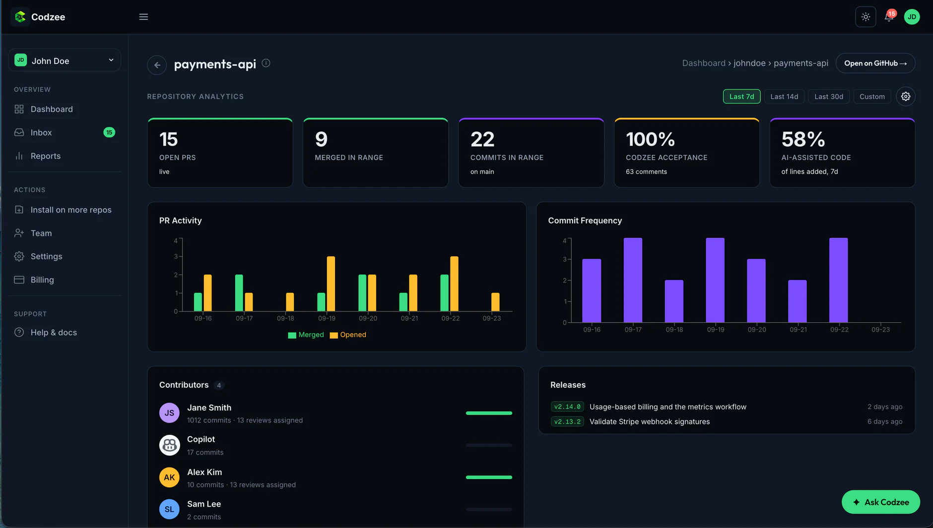The image size is (933, 528).
Task: Open the v2.13.2 release tag
Action: tap(567, 422)
